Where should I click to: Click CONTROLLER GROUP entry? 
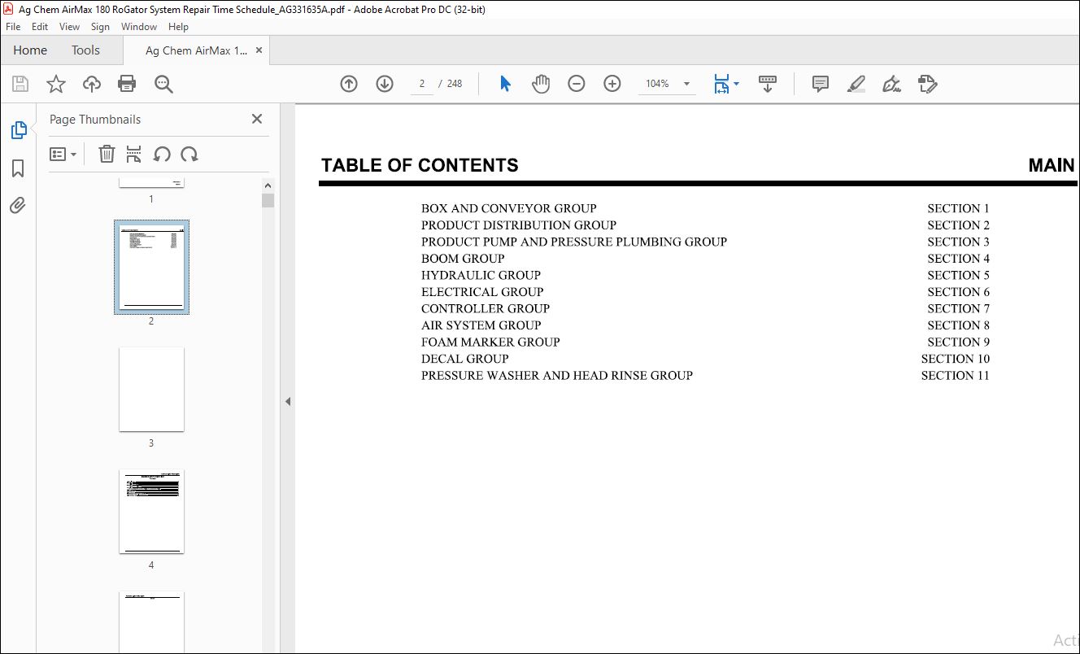[x=486, y=308]
